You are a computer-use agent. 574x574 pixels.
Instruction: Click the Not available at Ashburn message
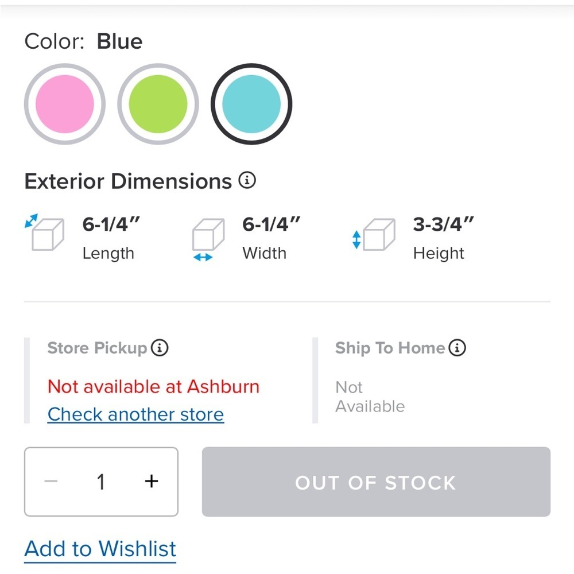pos(153,386)
